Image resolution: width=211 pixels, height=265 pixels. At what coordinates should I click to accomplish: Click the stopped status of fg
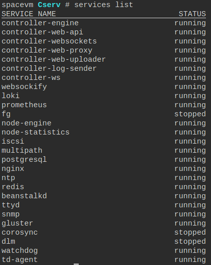tap(190, 114)
